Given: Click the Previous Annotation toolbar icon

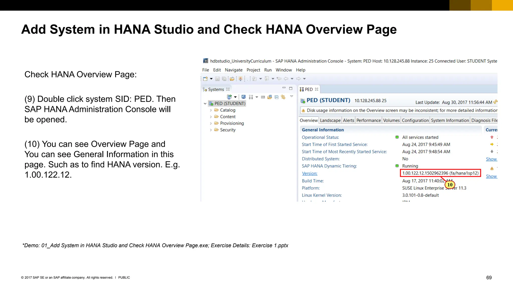Looking at the screenshot, I should tap(267, 79).
